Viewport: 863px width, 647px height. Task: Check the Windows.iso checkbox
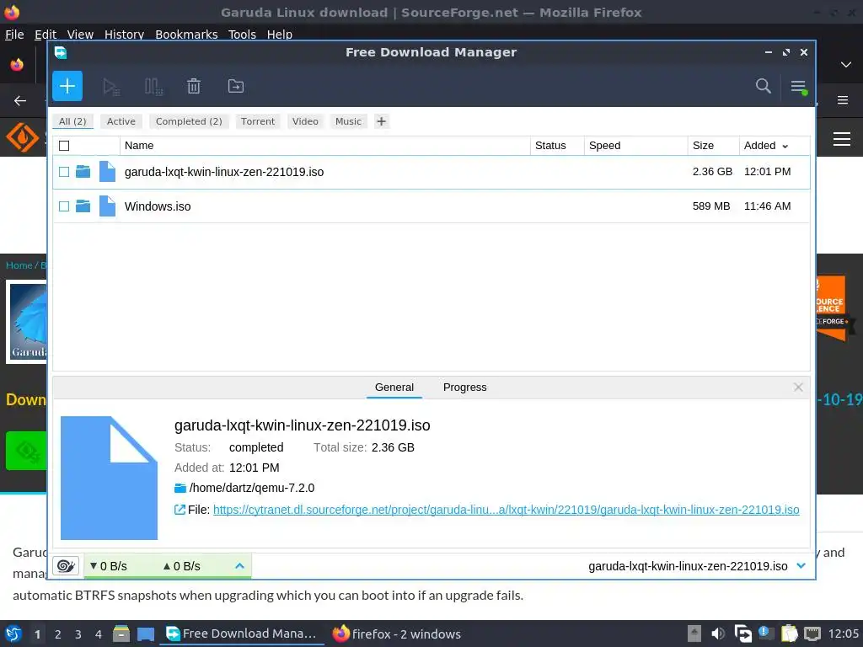[x=64, y=206]
